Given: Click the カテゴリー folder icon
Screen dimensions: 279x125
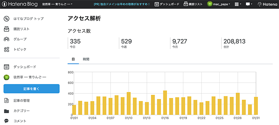Looking at the screenshot, I should 6,111.
